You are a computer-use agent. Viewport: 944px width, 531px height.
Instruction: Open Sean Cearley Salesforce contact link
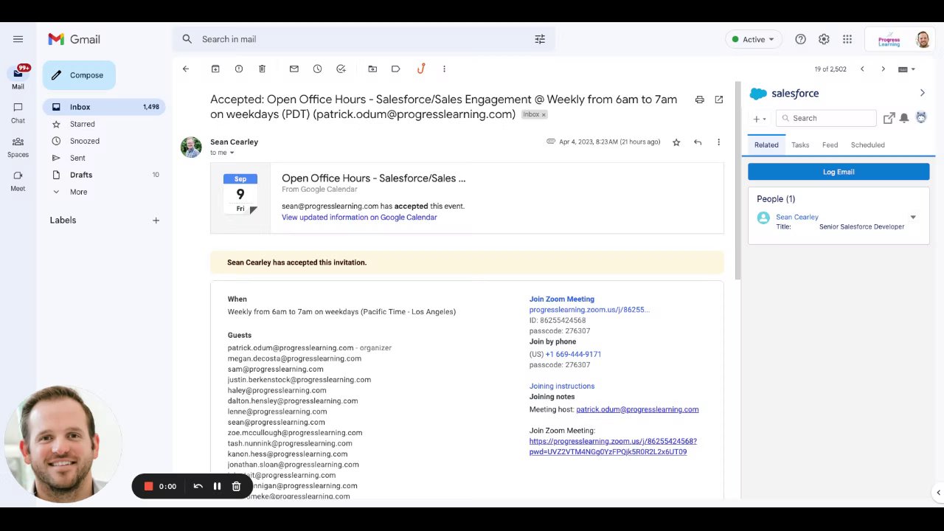tap(796, 218)
